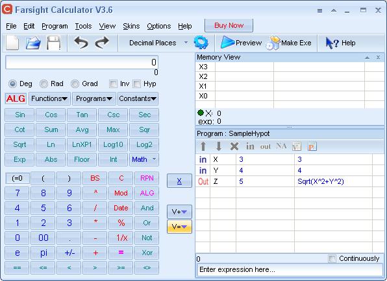Click the 1/x reciprocal button
The image size is (387, 281).
pos(121,238)
